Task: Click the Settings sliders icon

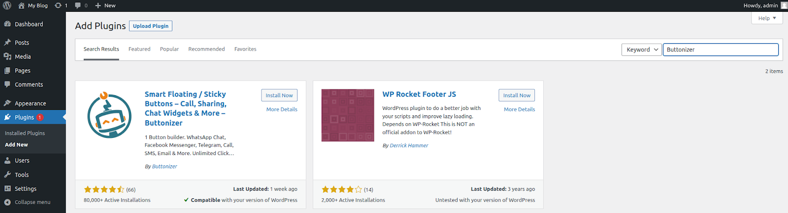Action: click(7, 188)
